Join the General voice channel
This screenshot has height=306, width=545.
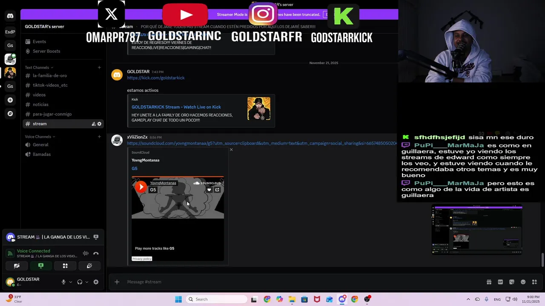click(63, 144)
